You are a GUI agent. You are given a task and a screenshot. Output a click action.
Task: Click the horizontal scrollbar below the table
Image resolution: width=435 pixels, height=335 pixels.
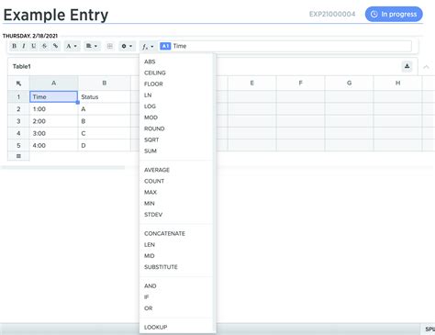[62, 168]
